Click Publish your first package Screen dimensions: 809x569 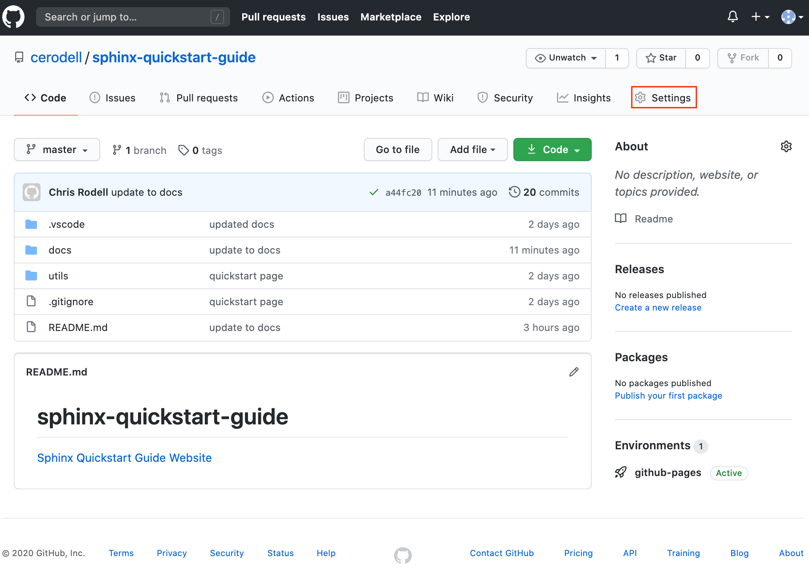click(x=668, y=395)
